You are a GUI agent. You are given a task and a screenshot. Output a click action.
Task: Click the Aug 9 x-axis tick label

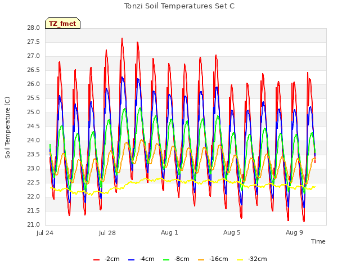[x=294, y=232]
